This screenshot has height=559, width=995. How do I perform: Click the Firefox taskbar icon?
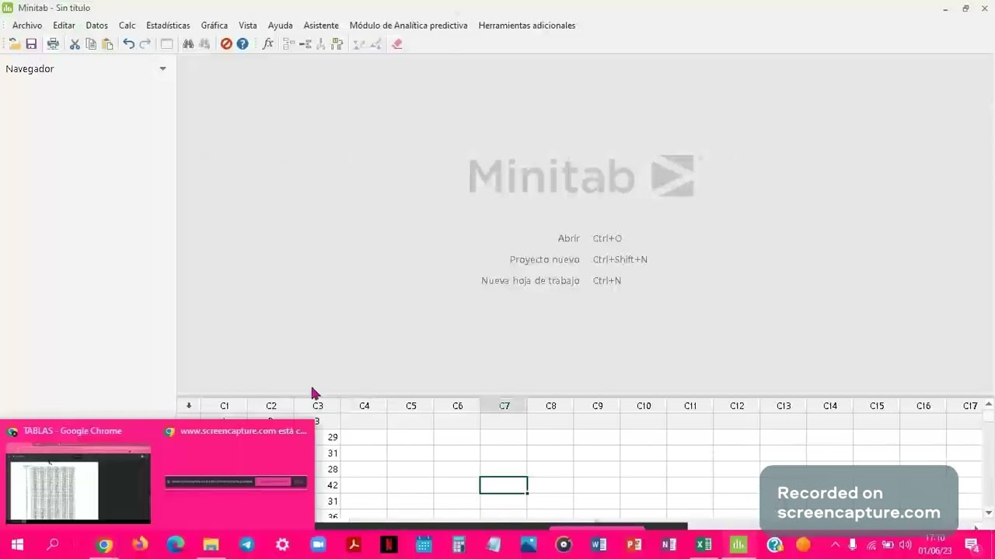(140, 544)
